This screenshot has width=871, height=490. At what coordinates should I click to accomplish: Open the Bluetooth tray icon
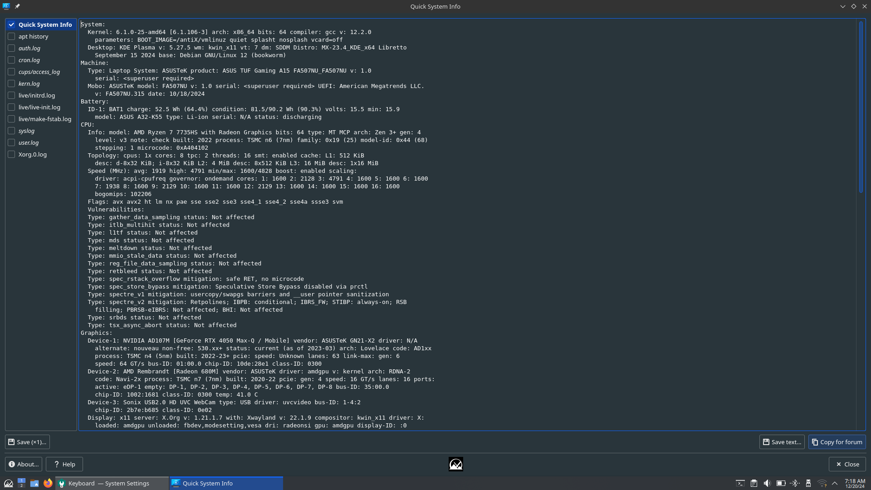794,484
